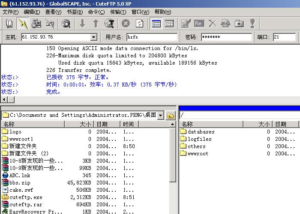
Task: Select the 10-8新发现的一些 archive
Action: 32,160
